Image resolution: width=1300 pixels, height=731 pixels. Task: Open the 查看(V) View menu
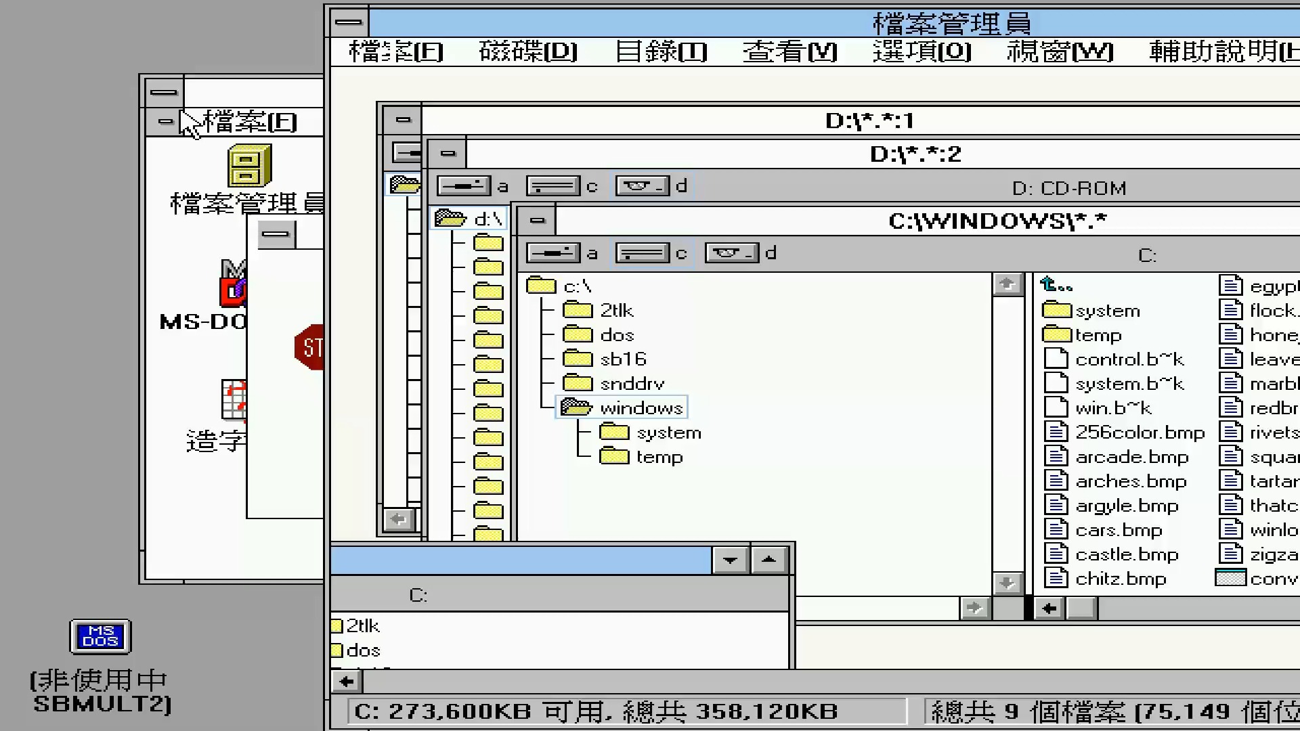tap(789, 51)
